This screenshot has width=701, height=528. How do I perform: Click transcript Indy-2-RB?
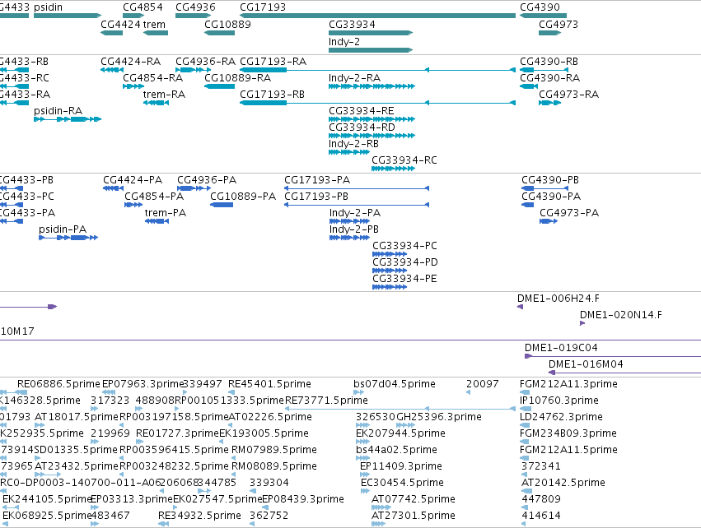point(353,144)
